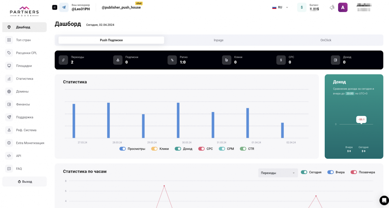This screenshot has height=208, width=389.
Task: Click the yellow chat badge
Action: click(139, 3)
